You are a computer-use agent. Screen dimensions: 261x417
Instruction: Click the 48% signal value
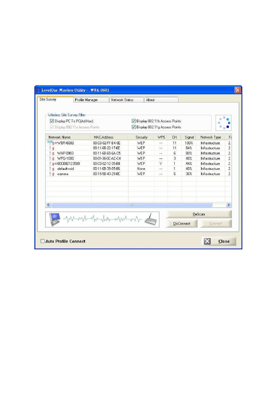pos(189,158)
